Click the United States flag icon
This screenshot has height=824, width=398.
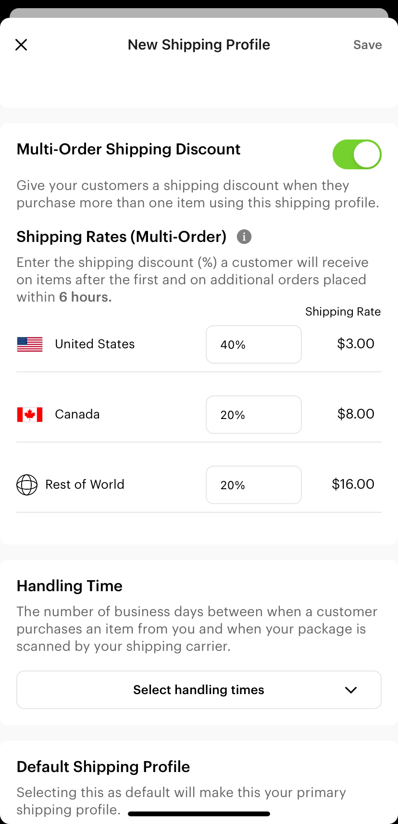(29, 344)
